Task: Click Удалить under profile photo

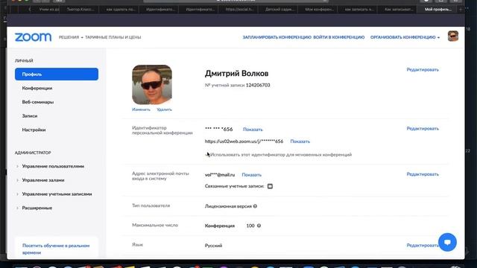Action: [164, 109]
